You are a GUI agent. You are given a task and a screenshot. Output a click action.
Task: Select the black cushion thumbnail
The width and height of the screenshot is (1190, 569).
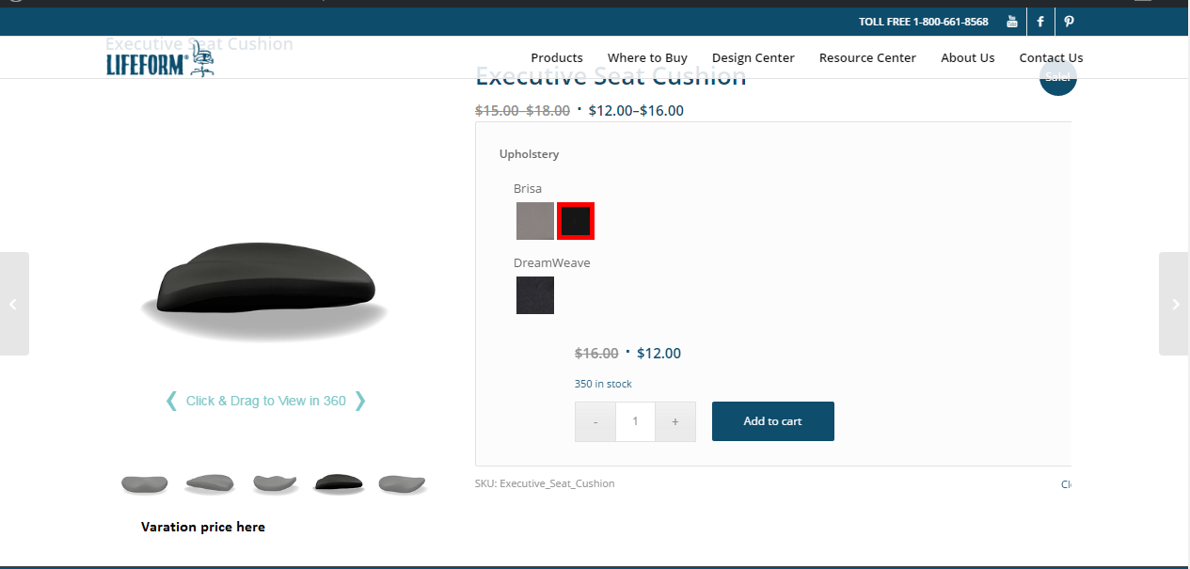[338, 483]
